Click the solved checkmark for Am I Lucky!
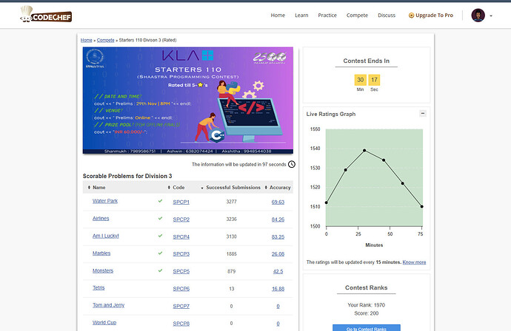This screenshot has height=331, width=511. (x=160, y=236)
